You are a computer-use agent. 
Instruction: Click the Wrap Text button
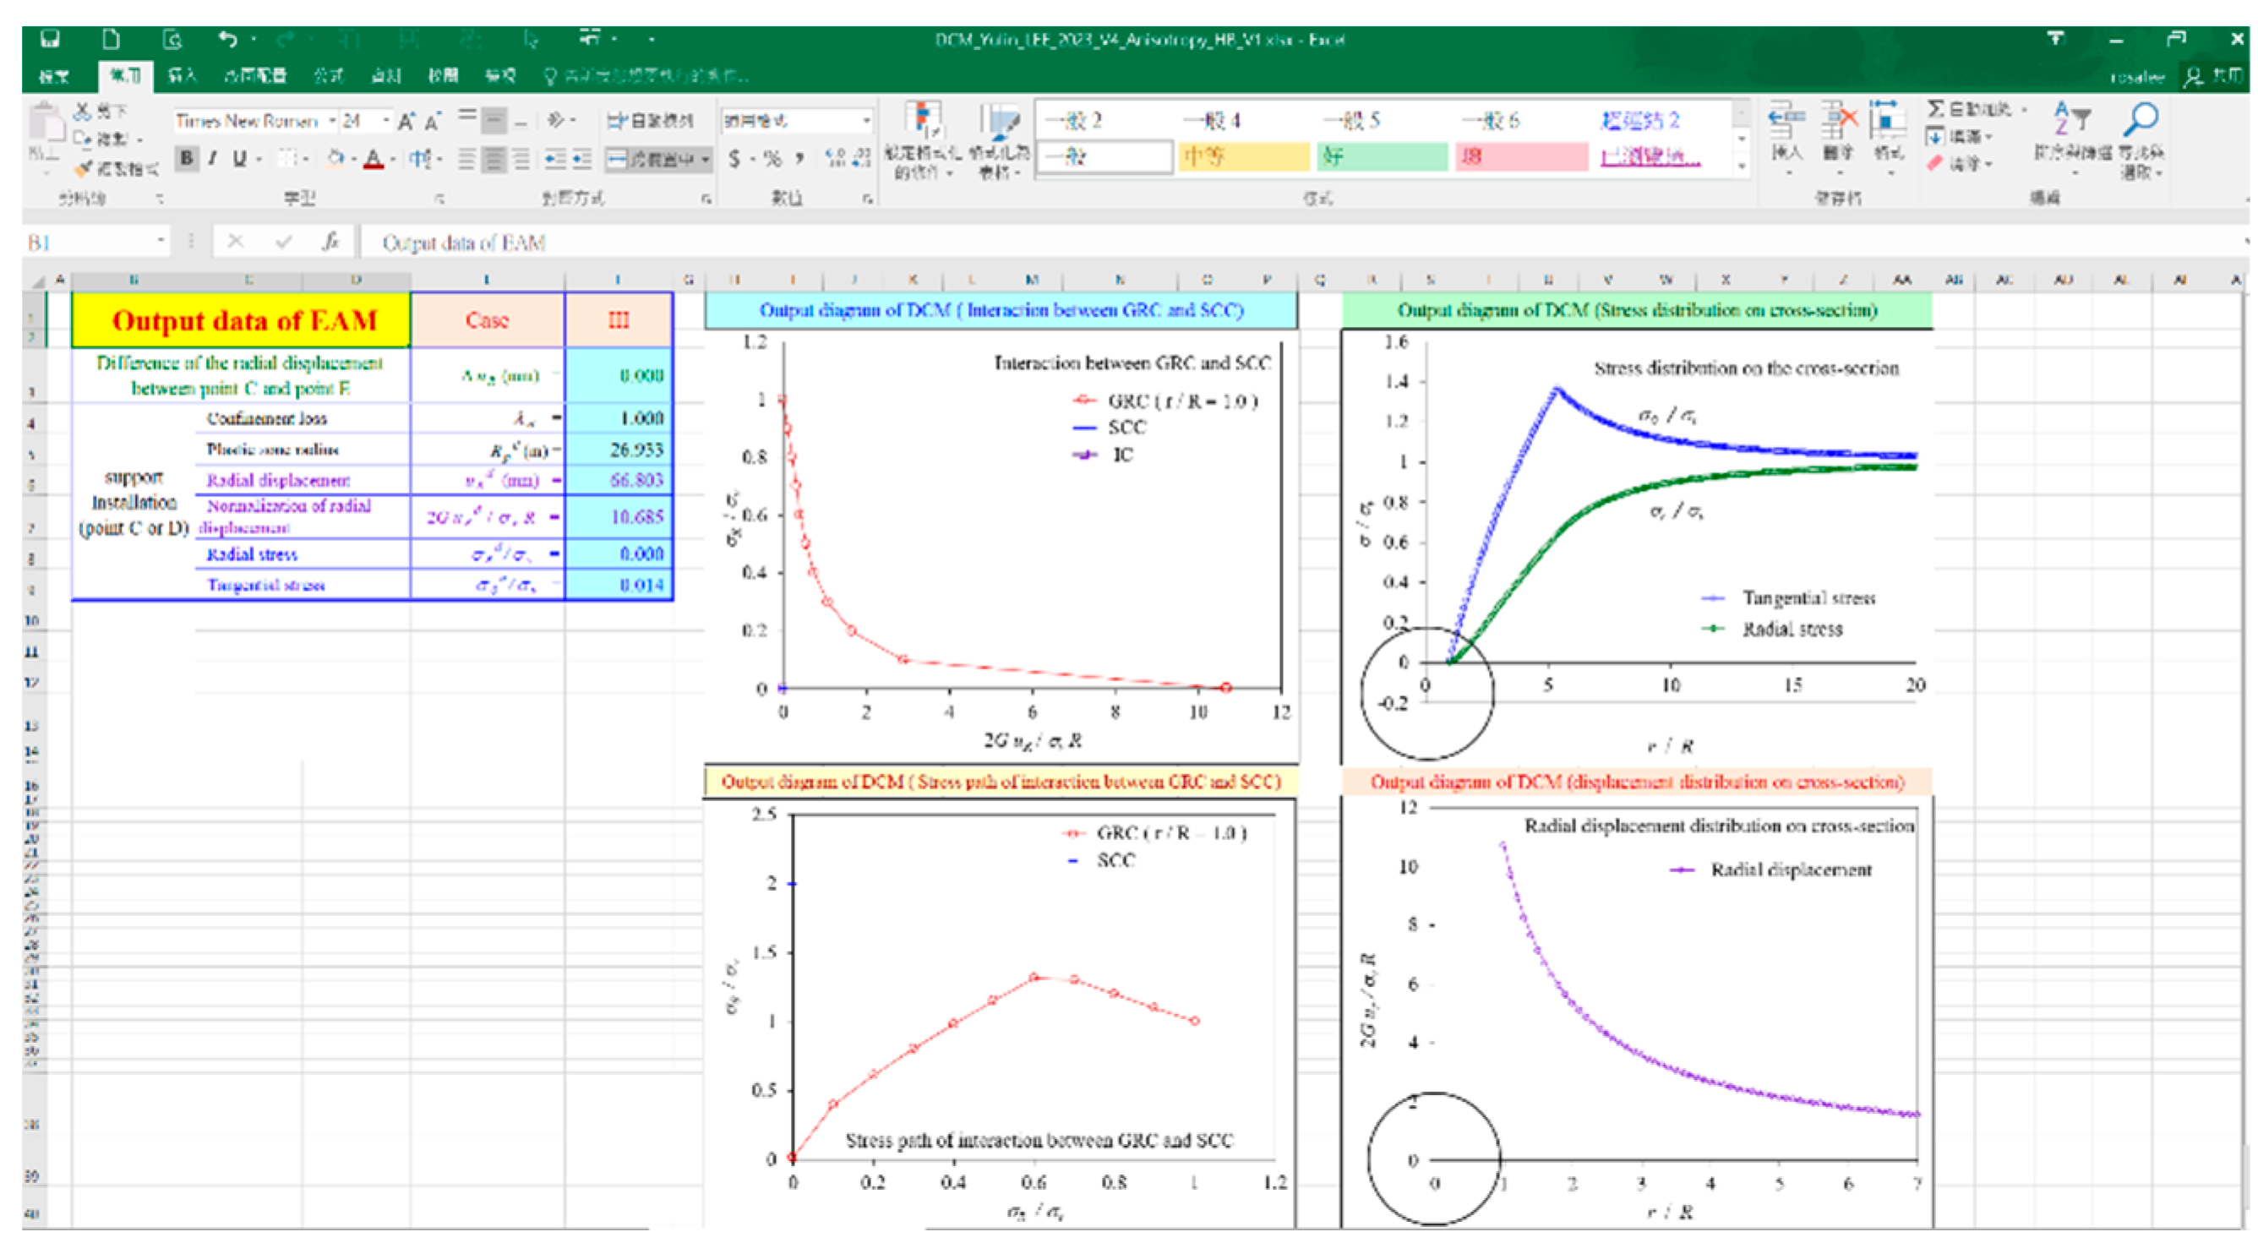(651, 121)
